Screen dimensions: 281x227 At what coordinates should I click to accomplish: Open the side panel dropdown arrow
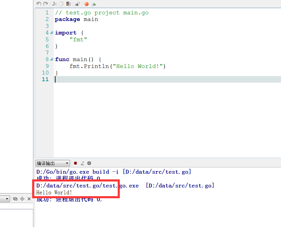[7, 199]
